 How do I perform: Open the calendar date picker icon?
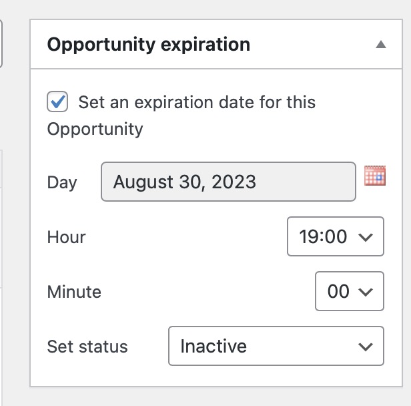375,176
